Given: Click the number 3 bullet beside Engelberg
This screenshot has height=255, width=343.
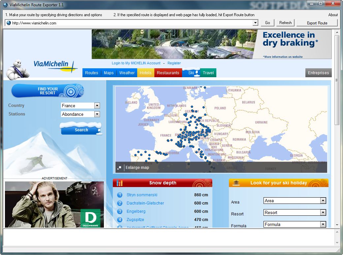Looking at the screenshot, I should [x=120, y=211].
